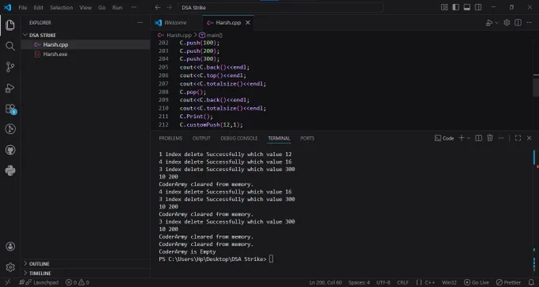Open the terminal launch profile dropdown

pyautogui.click(x=468, y=138)
